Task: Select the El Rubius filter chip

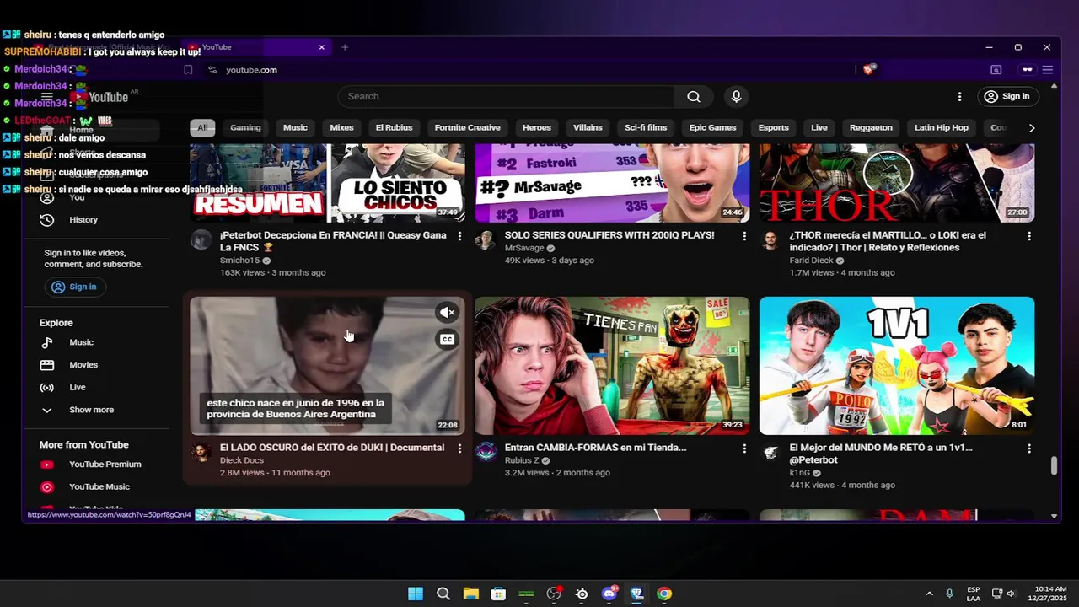Action: (394, 127)
